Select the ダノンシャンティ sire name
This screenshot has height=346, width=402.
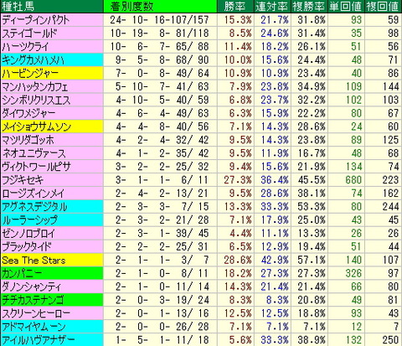(x=31, y=287)
